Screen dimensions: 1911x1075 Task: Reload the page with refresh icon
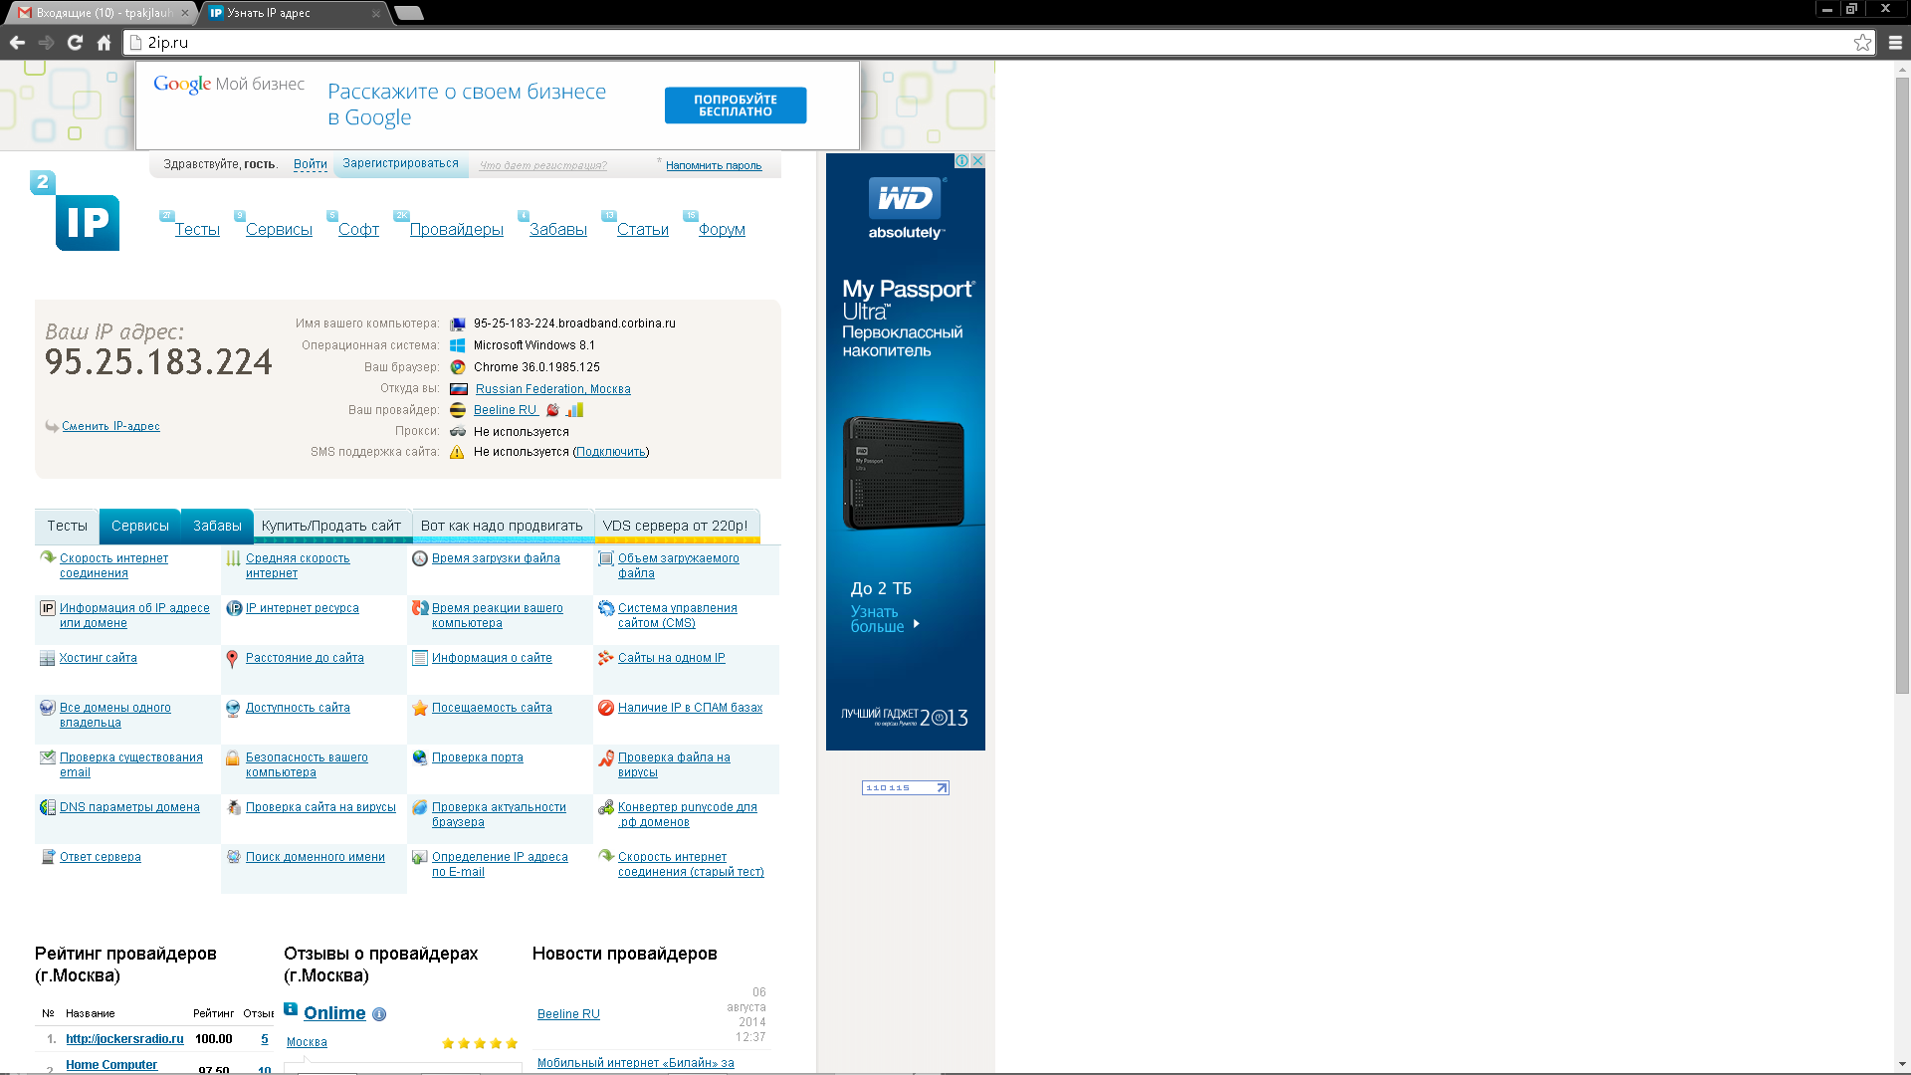point(75,43)
